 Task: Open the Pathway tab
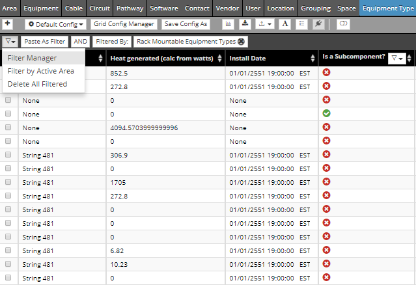pos(130,8)
